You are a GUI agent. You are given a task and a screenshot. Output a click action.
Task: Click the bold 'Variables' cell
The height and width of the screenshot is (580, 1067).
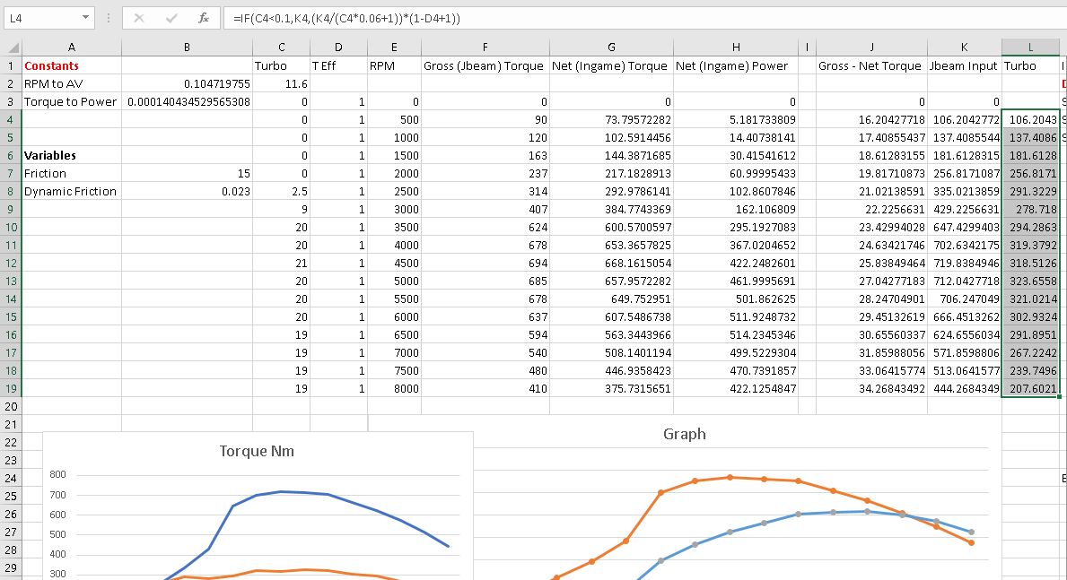(x=72, y=156)
